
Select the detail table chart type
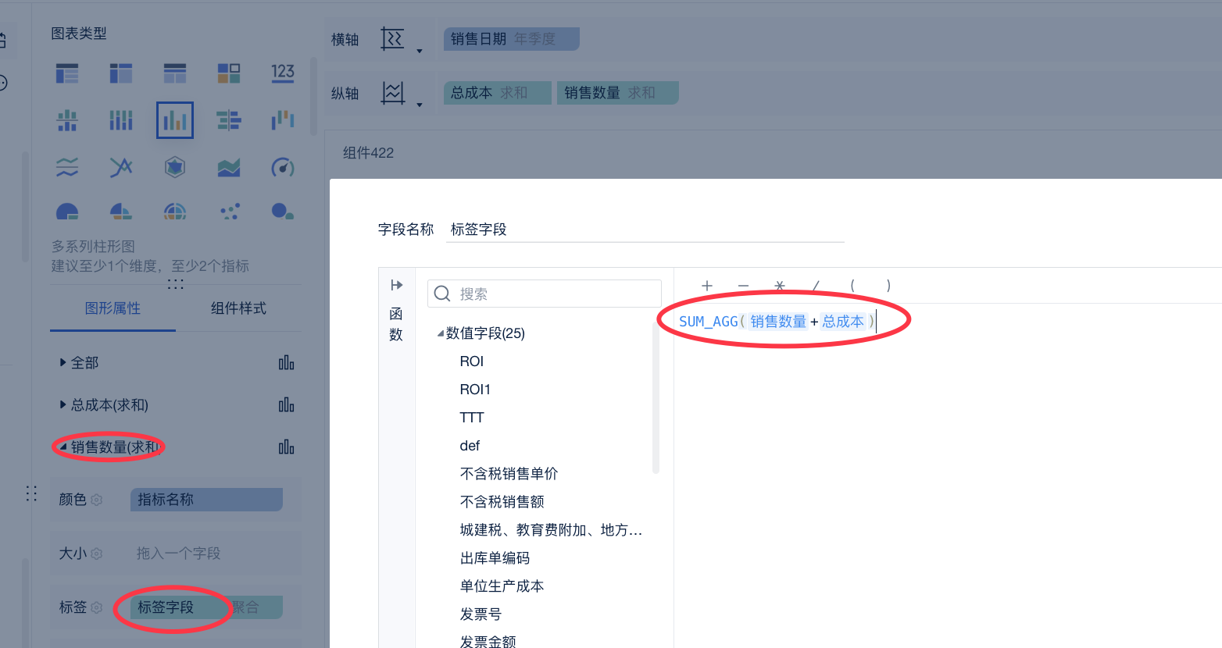[x=175, y=74]
